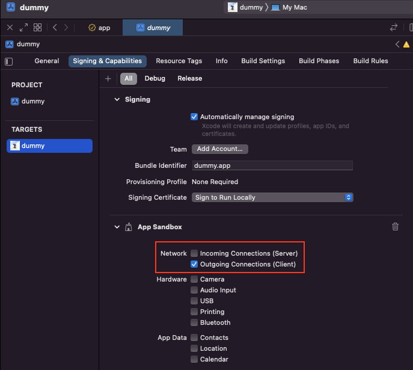Screen dimensions: 413x370
Task: Enable Location app data checkbox
Action: coord(194,348)
